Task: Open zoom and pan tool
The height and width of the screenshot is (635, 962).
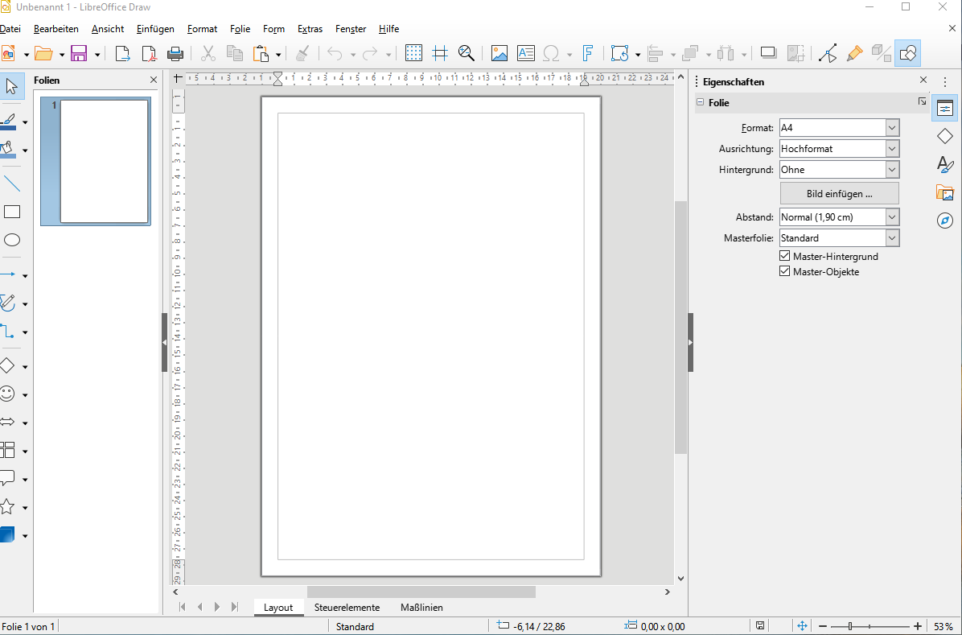Action: coord(467,53)
